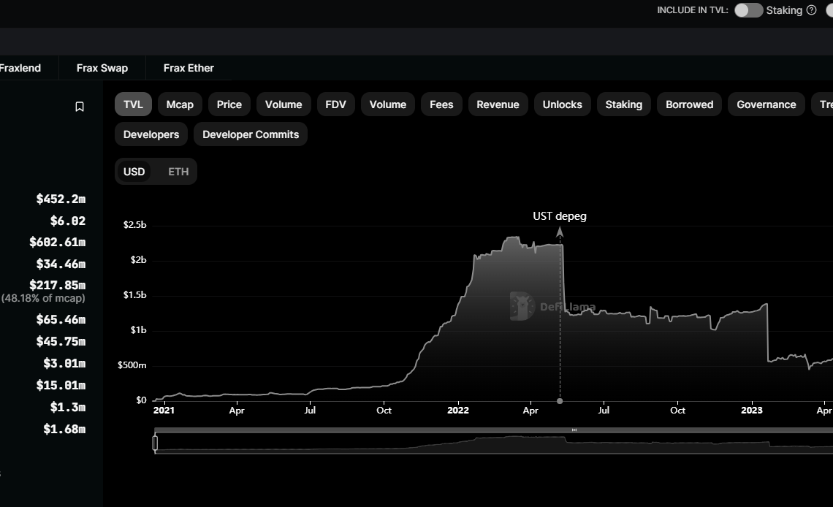The height and width of the screenshot is (507, 833).
Task: Switch chart denomination to ETH
Action: 178,172
